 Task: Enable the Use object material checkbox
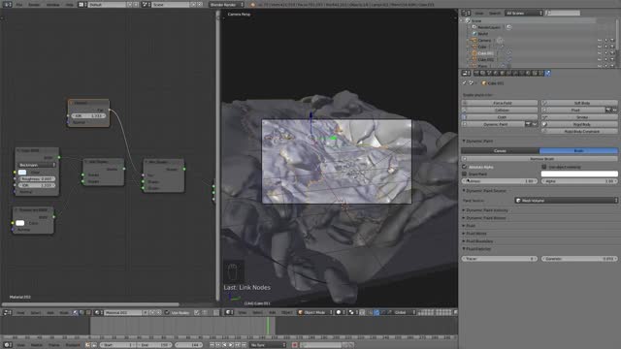click(x=544, y=167)
